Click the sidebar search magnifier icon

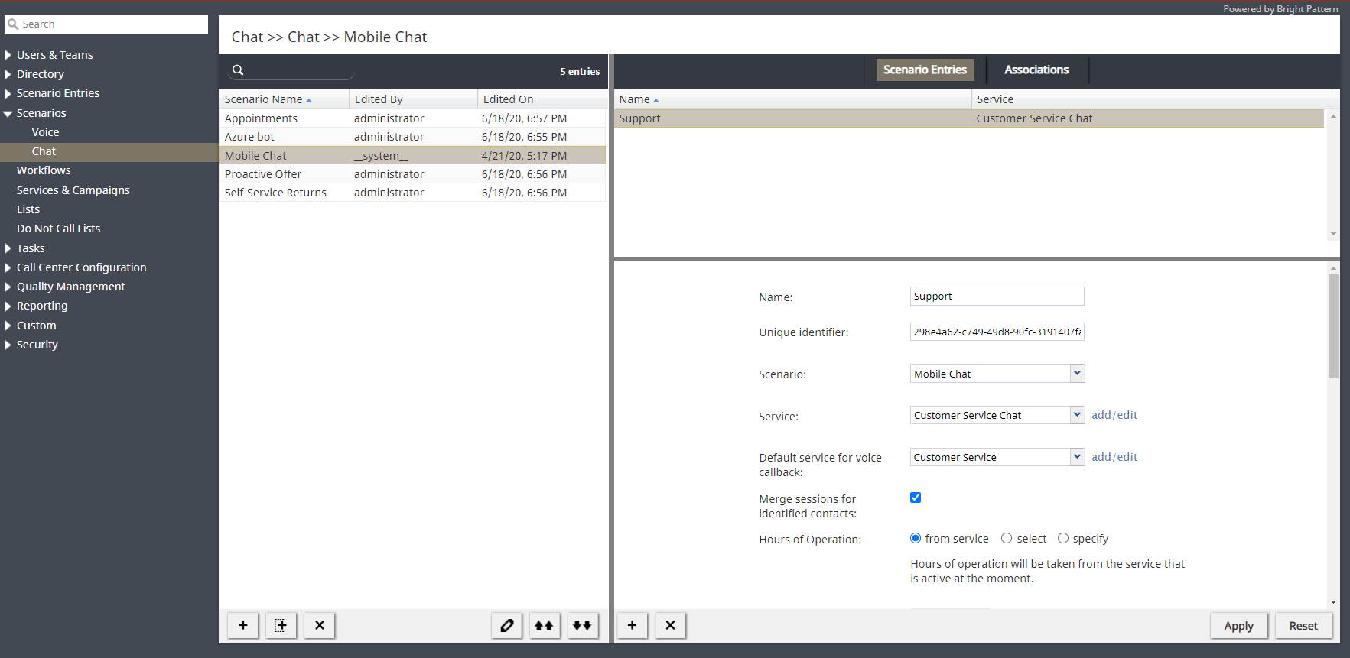click(13, 24)
